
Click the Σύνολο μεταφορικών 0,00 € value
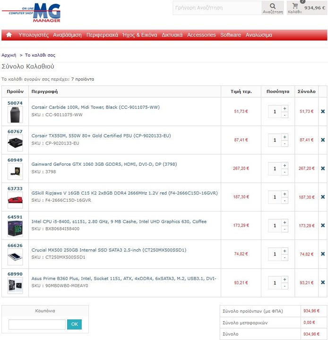coord(309,323)
